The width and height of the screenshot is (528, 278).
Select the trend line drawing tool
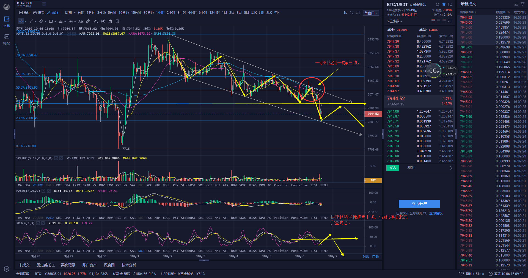coord(31,21)
